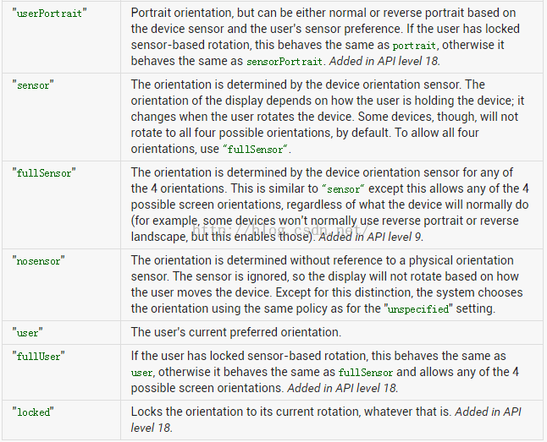Click inline code "portrait" in userPortrait description
The height and width of the screenshot is (442, 547).
point(415,47)
